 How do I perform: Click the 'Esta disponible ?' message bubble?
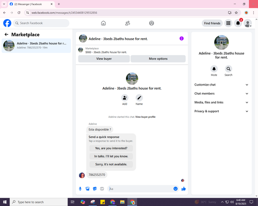coord(100,129)
